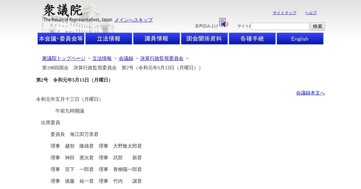
Task: Click the name 青柳陽一郎君
Action: 128,169
